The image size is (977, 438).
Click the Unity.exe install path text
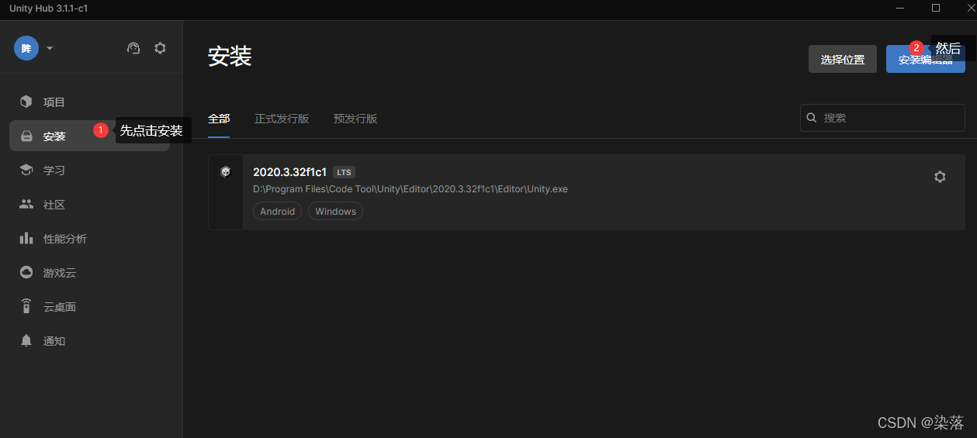411,189
